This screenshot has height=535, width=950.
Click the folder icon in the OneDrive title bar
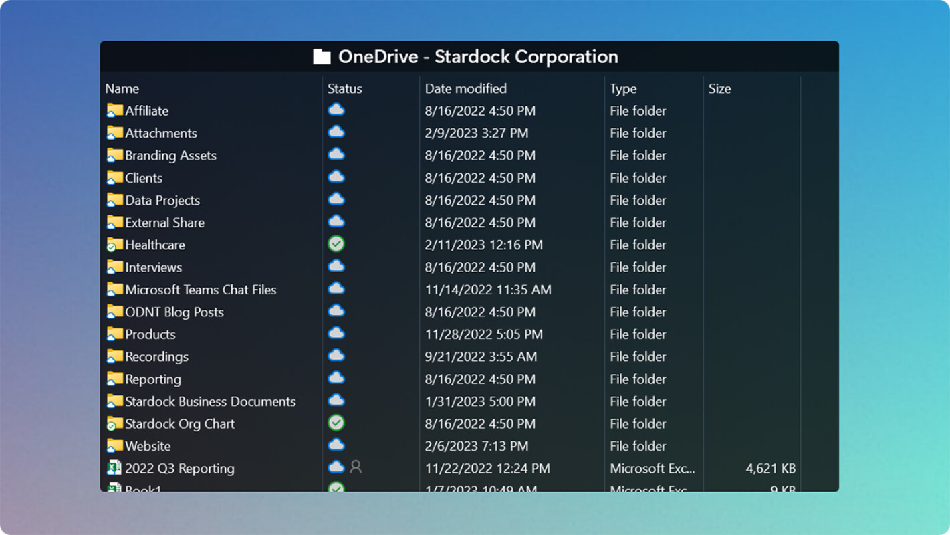click(x=322, y=57)
